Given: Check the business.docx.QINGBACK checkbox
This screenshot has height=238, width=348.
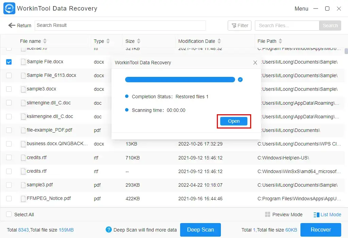Looking at the screenshot, I should [9, 144].
